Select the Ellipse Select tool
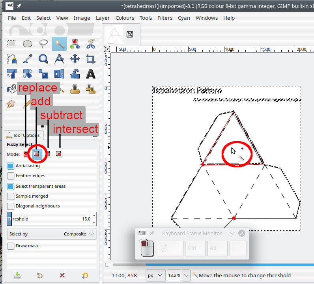Viewport: 314px width, 284px height. click(28, 44)
